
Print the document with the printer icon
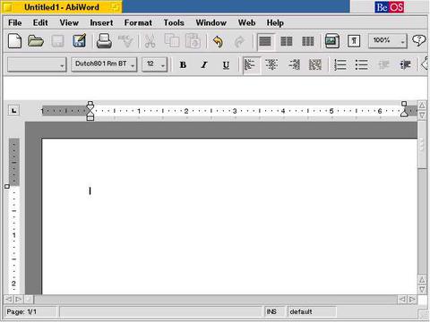pyautogui.click(x=104, y=41)
